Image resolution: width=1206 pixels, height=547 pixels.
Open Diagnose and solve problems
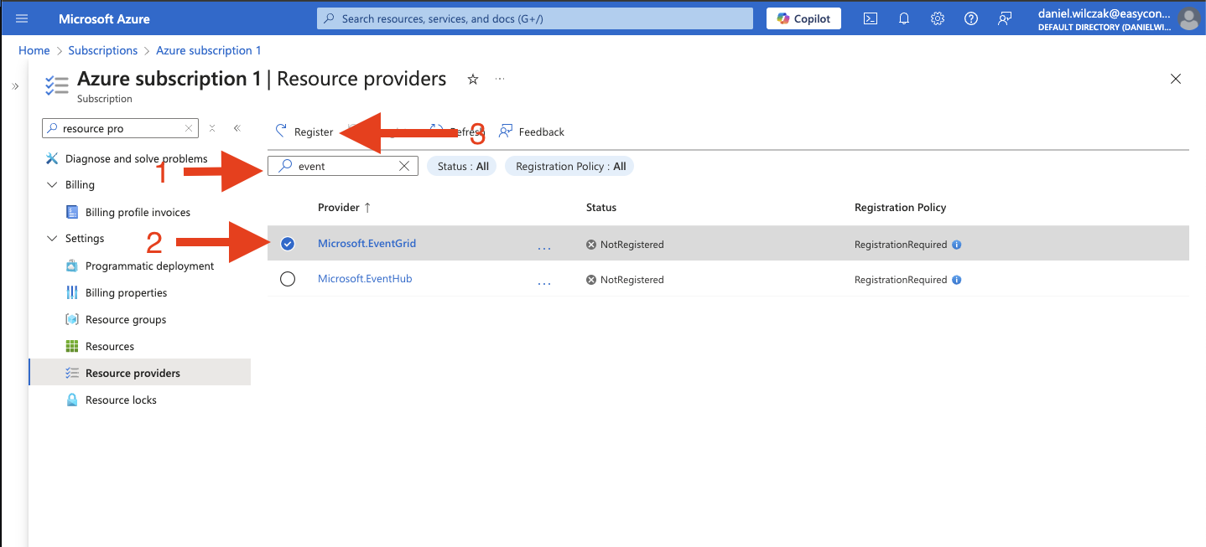[x=136, y=158]
